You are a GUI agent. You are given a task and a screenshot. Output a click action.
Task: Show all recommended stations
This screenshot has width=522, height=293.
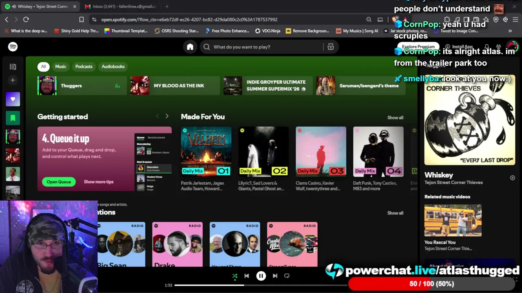395,213
